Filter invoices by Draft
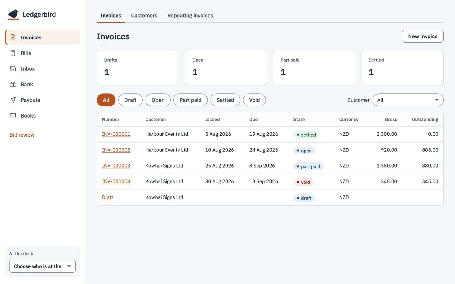The height and width of the screenshot is (284, 455). pyautogui.click(x=131, y=100)
